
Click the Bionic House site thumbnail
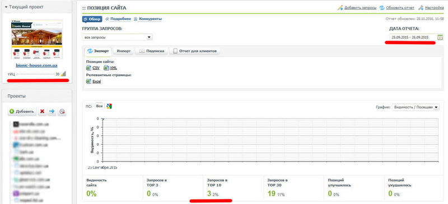[x=37, y=39]
